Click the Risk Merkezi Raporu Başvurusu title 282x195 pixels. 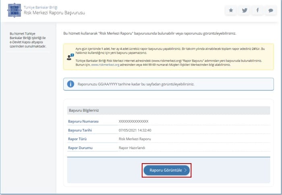pyautogui.click(x=54, y=13)
